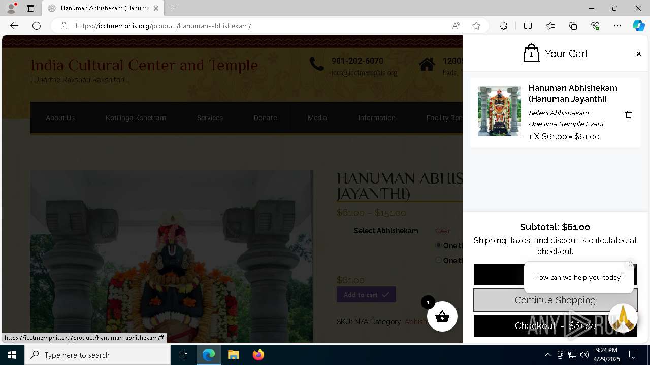The image size is (650, 365).
Task: Refresh the current page
Action: point(37,26)
